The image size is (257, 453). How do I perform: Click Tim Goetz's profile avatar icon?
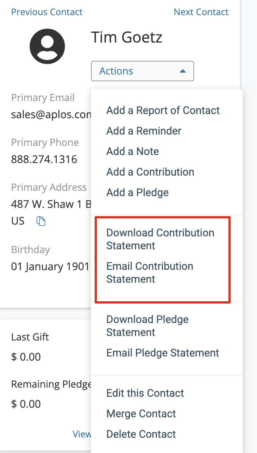(x=47, y=46)
